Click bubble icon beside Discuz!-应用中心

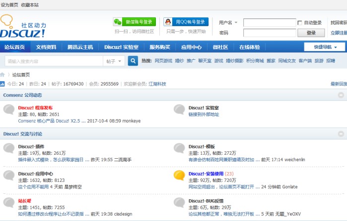(9, 176)
